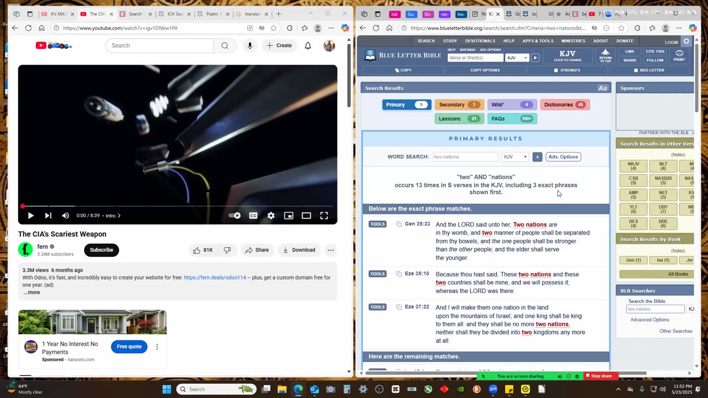Change font size with Aa icon
The width and height of the screenshot is (708, 398).
(602, 88)
